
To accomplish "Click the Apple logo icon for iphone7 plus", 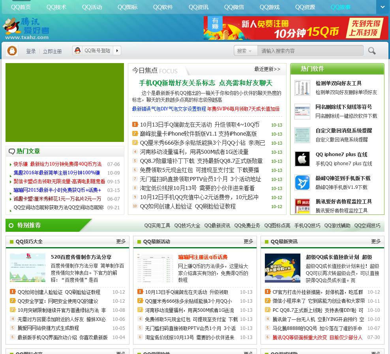I will coord(302,159).
